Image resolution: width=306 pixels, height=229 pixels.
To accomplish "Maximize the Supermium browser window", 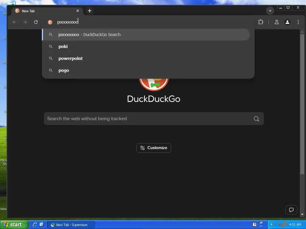I will (288, 7).
